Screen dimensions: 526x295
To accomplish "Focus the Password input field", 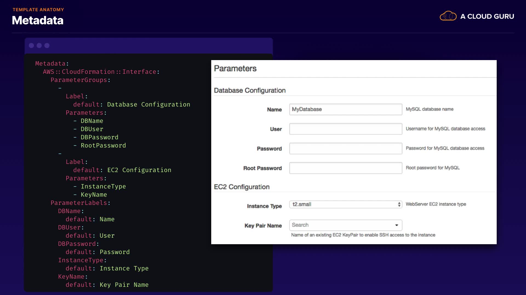I will [x=345, y=149].
